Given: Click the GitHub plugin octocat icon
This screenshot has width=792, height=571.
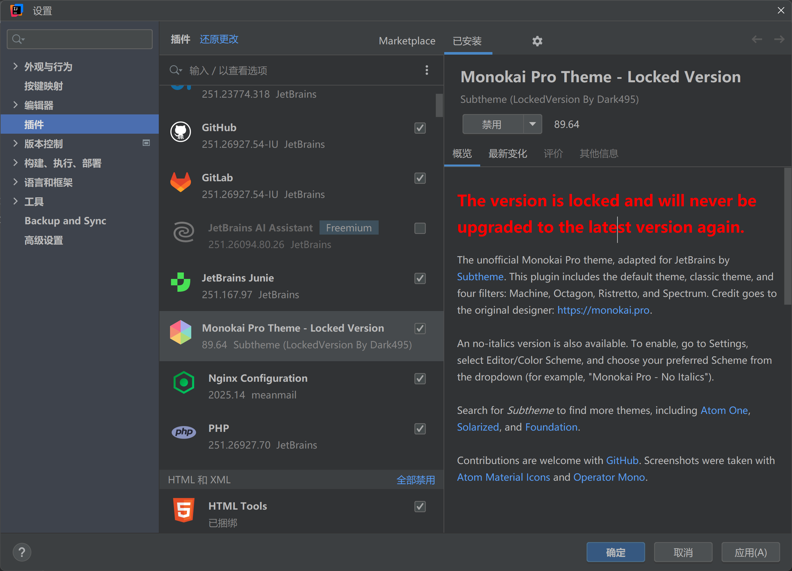Looking at the screenshot, I should pos(181,131).
